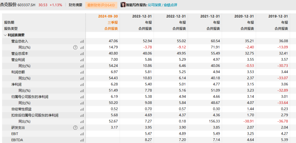Screen dimensions: 296x143
Task: Click 2023 研发支出 value 3.95
Action: pyautogui.click(x=148, y=127)
